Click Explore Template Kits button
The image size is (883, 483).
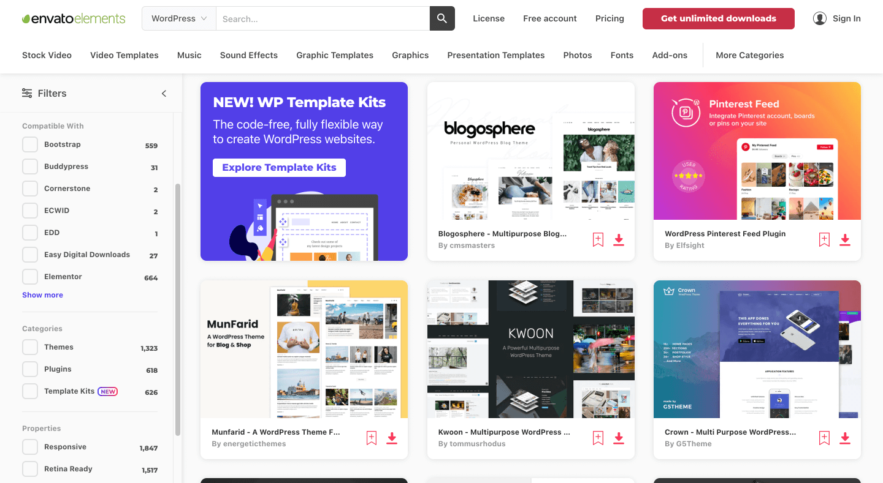point(279,168)
